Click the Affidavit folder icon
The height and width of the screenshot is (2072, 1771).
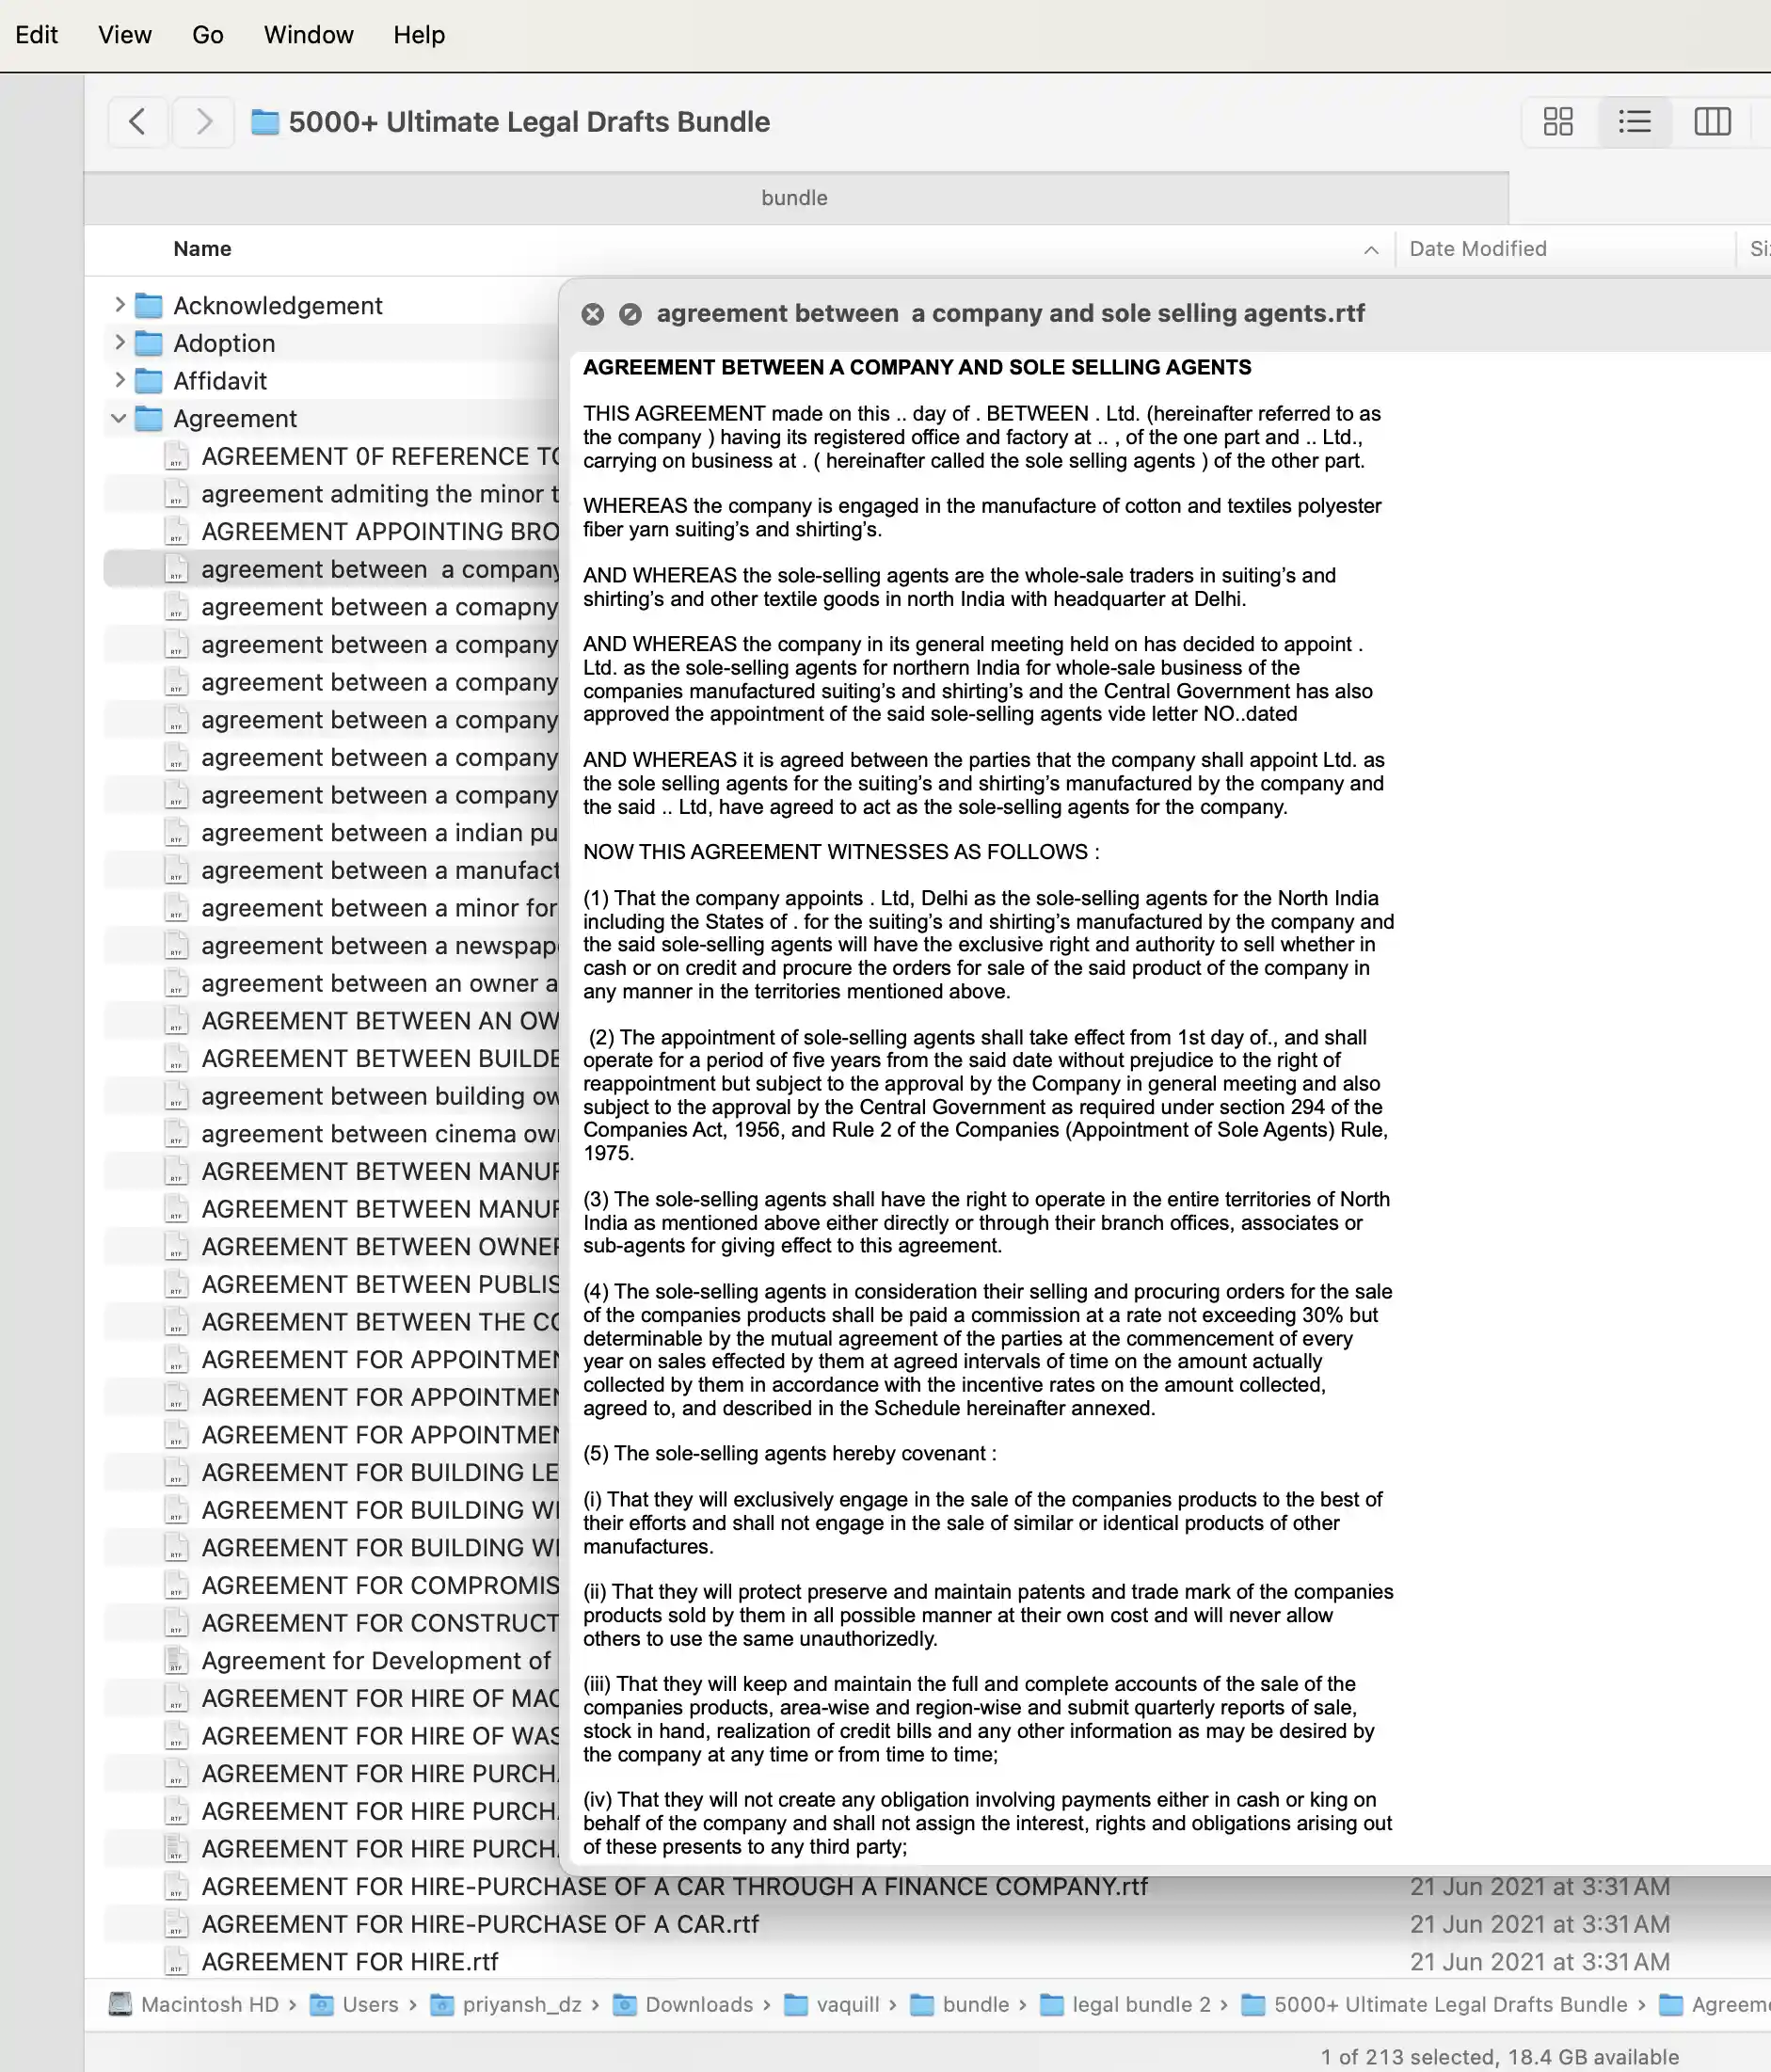[x=149, y=381]
